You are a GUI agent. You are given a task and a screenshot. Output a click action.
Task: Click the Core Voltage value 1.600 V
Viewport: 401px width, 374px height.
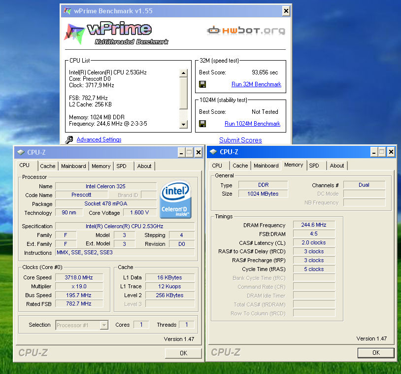[x=139, y=212]
